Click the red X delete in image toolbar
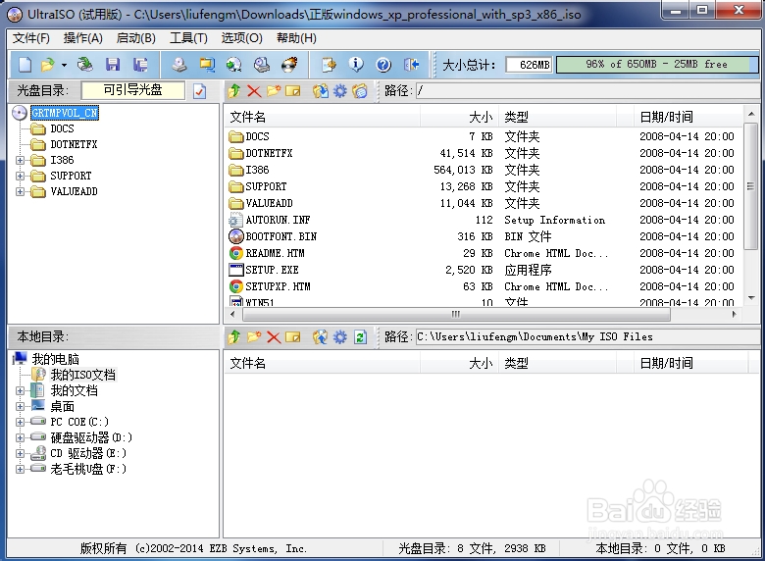Viewport: 765px width, 561px height. pyautogui.click(x=254, y=91)
